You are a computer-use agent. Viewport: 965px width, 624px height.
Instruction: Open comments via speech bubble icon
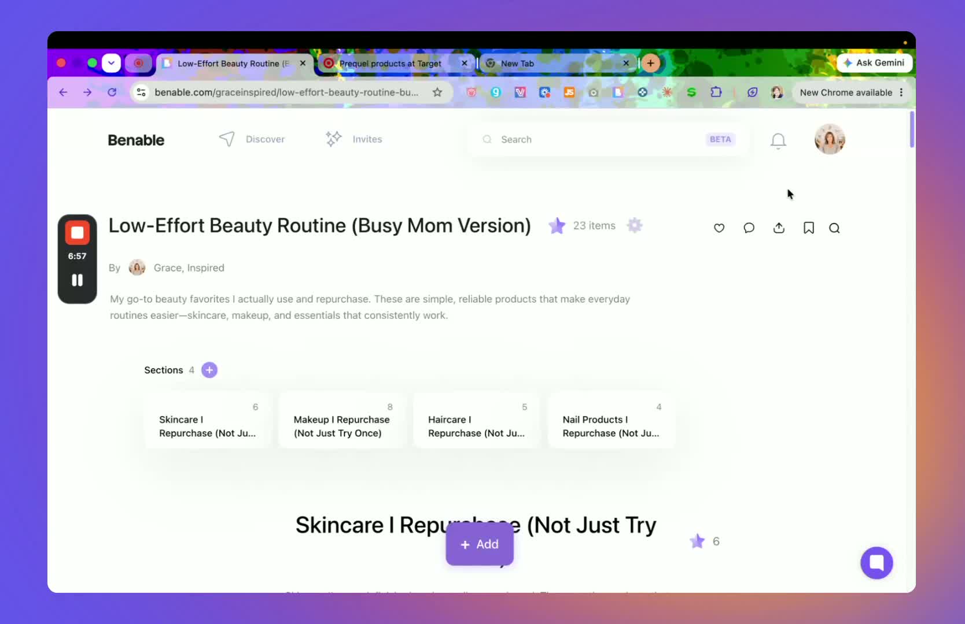[x=749, y=228]
